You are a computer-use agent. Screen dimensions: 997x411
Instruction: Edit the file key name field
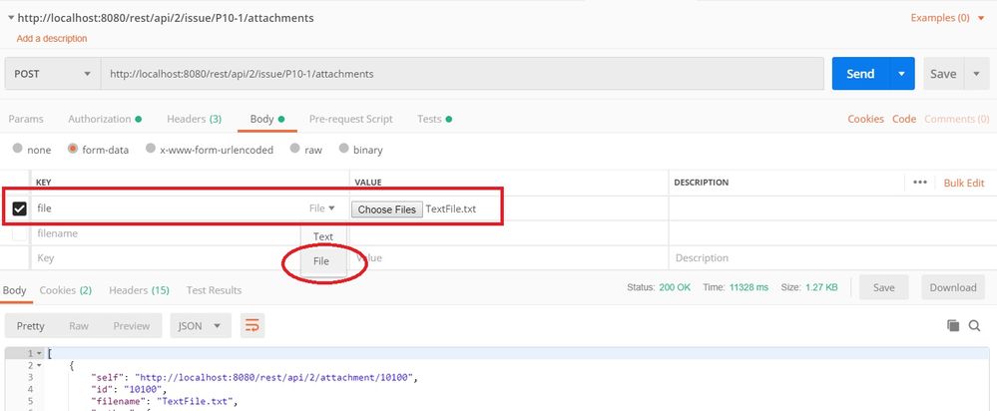(169, 208)
